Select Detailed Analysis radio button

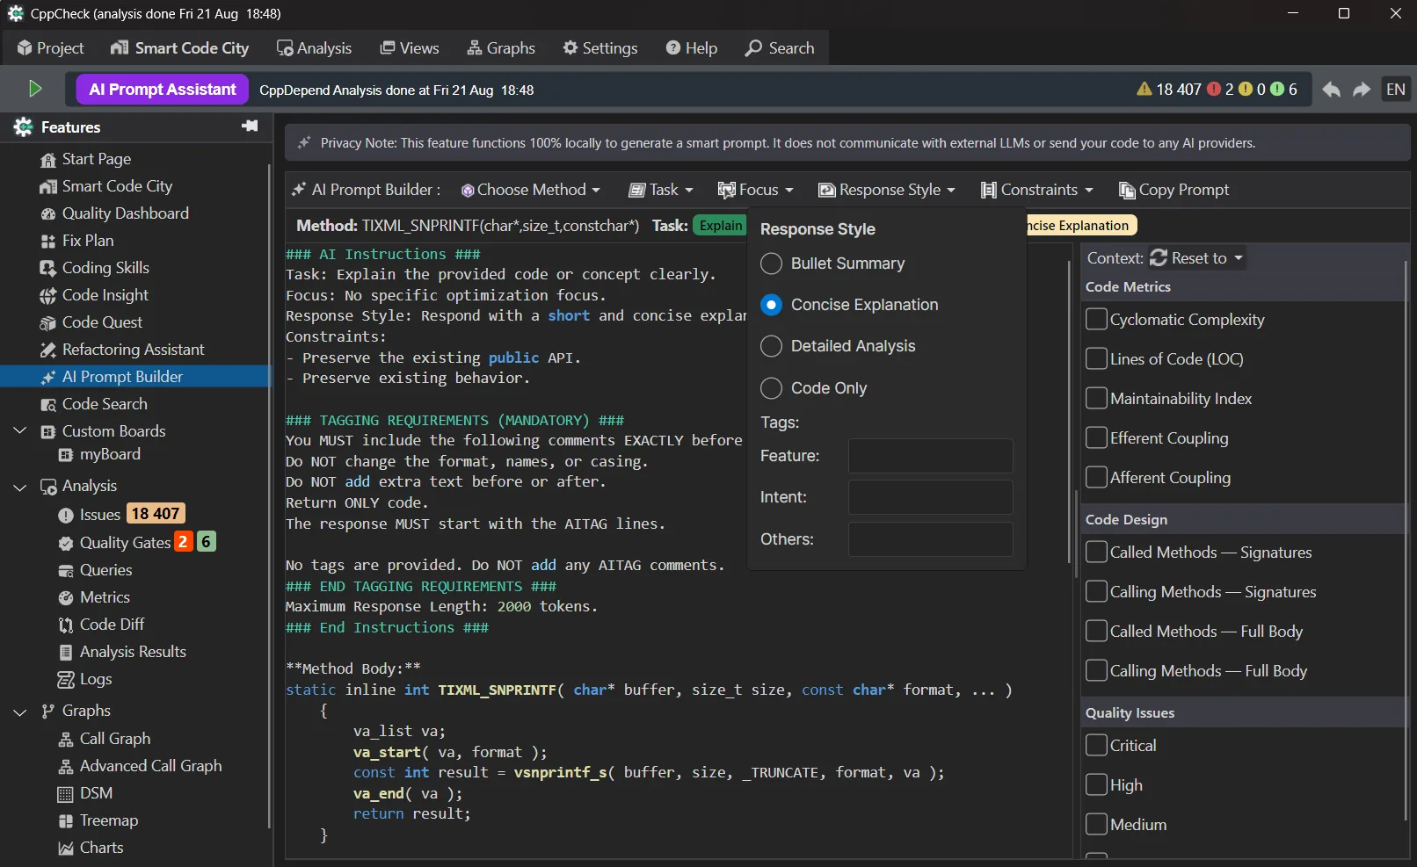771,346
